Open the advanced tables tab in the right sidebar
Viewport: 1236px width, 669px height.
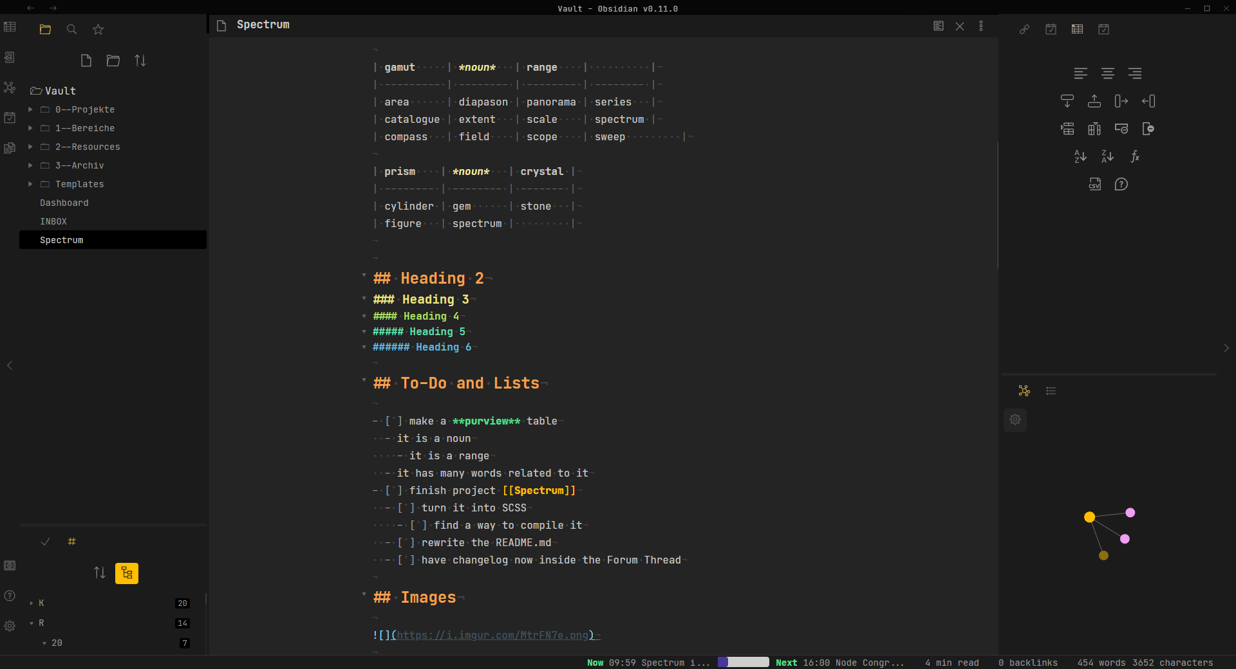[x=1077, y=30]
